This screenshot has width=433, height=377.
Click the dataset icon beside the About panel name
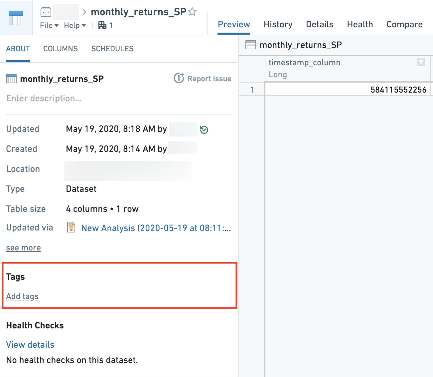[11, 79]
